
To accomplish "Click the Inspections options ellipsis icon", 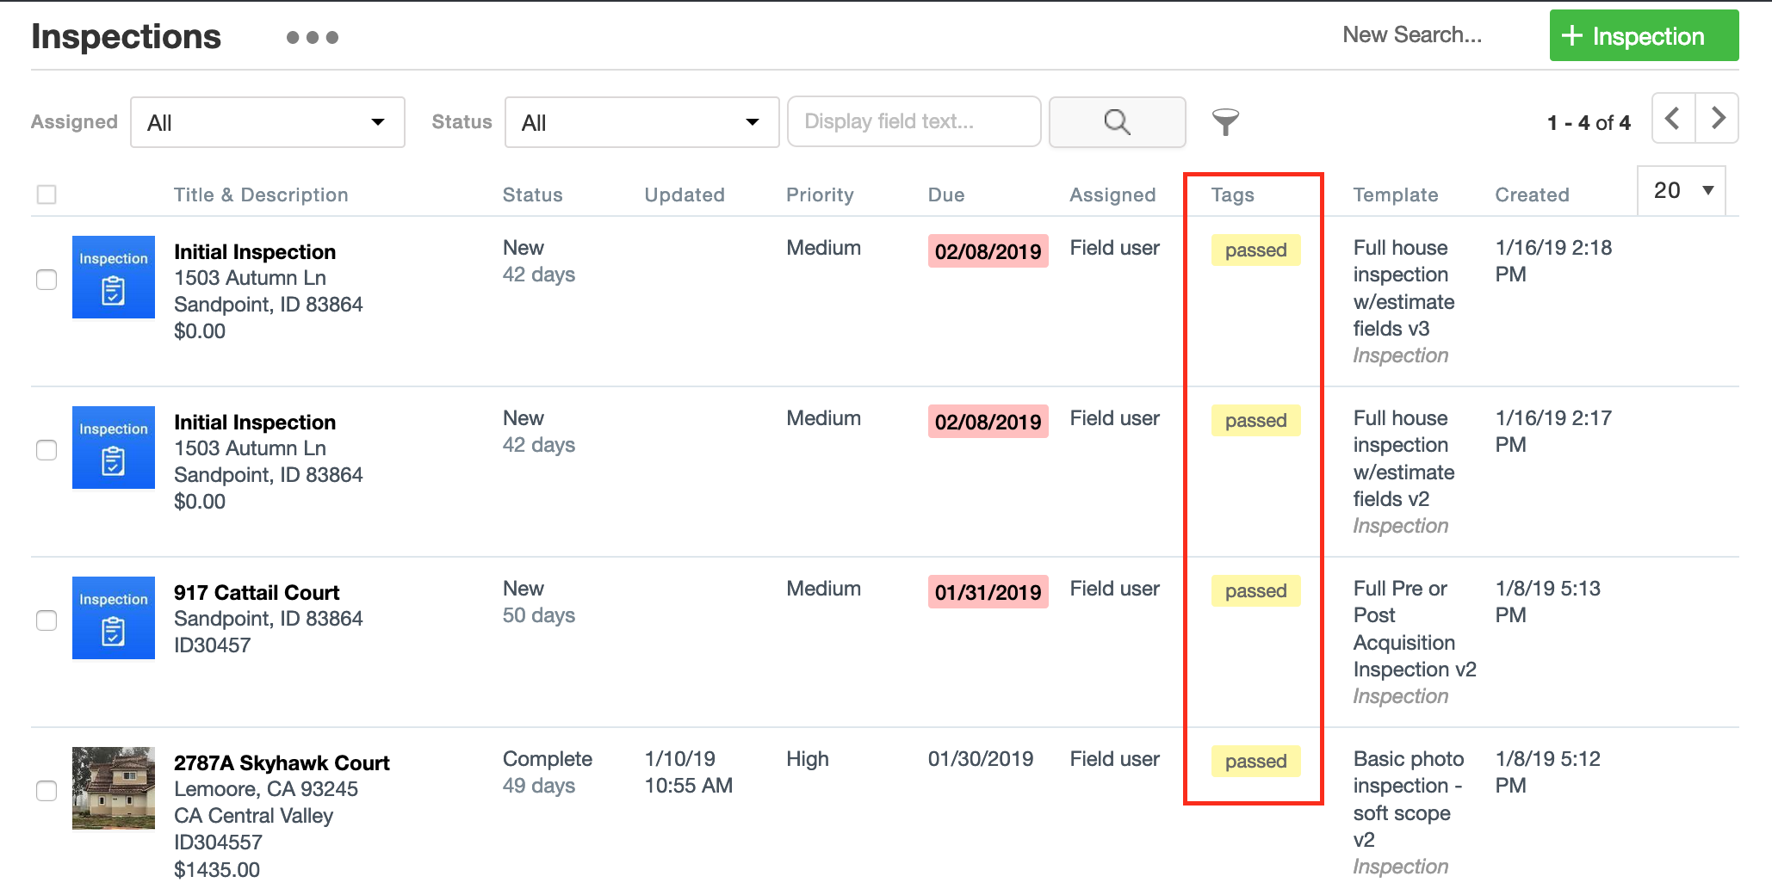I will tap(313, 38).
